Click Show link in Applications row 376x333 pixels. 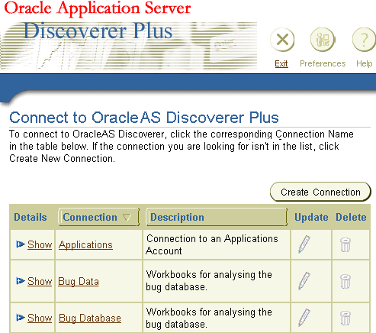[x=40, y=244]
